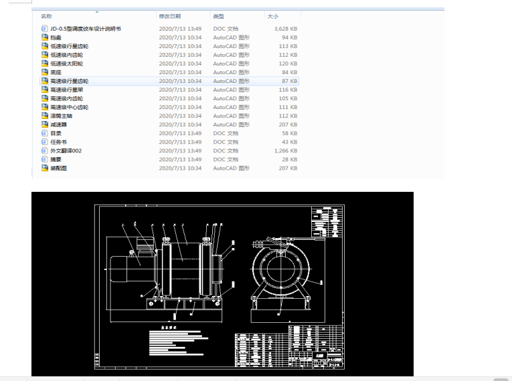Click the 120 KB size value

[x=288, y=63]
